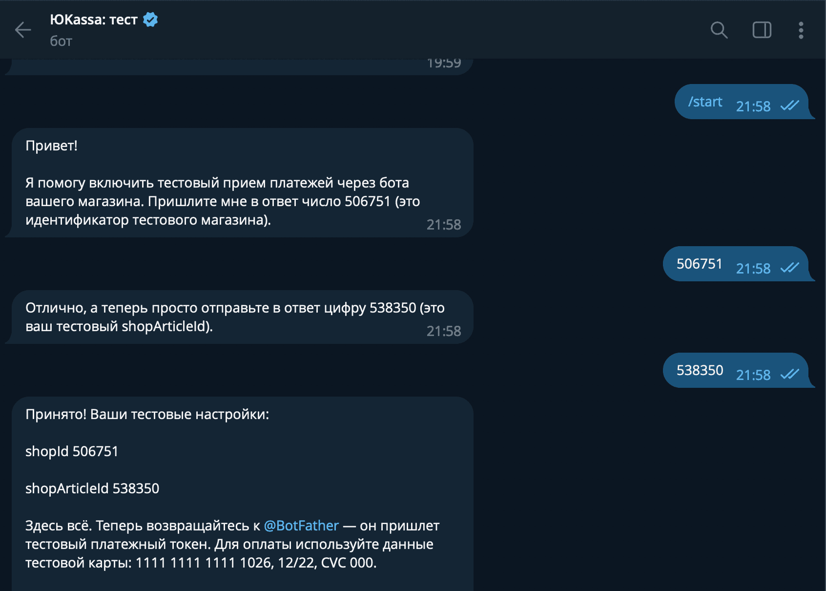Click the бот subtitle under chat name
Screen dimensions: 826x591
click(x=61, y=41)
